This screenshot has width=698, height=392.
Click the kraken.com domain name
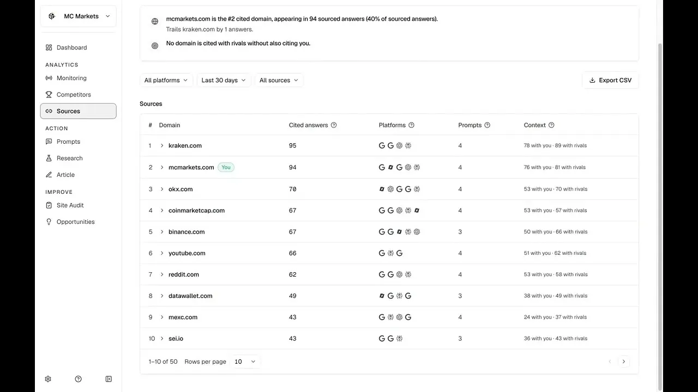click(185, 146)
